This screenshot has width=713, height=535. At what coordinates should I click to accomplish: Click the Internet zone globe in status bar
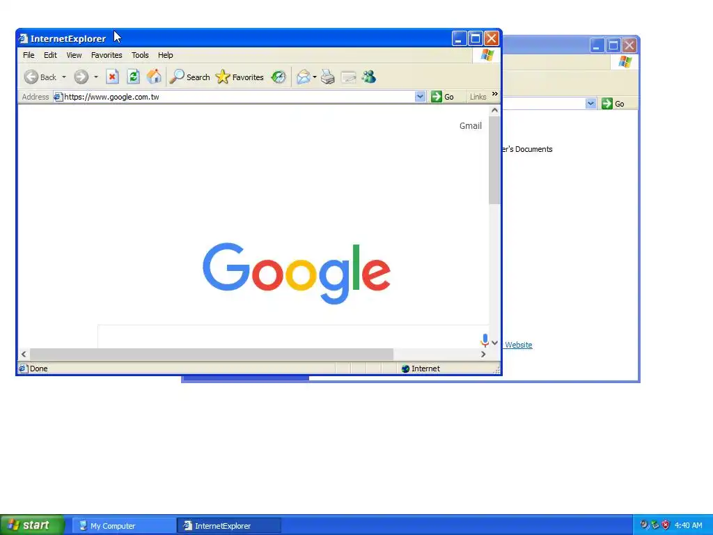(406, 369)
